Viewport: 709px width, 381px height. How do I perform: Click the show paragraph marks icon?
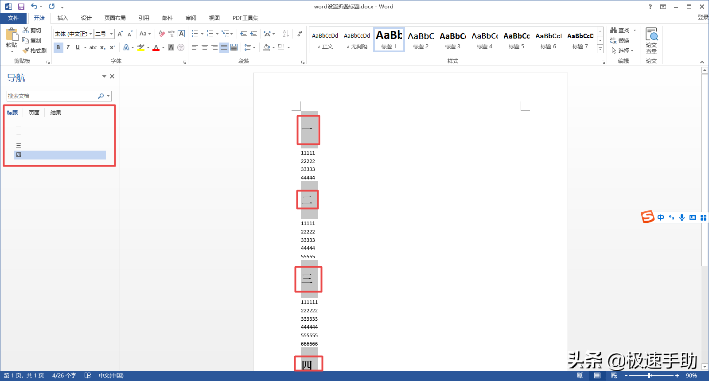(x=300, y=34)
